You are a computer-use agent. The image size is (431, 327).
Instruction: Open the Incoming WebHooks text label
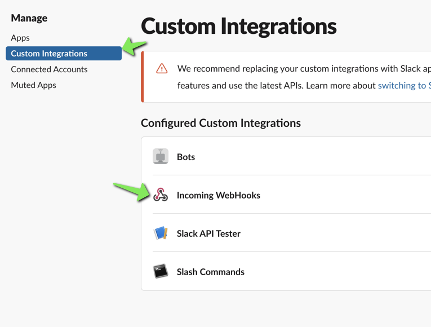tap(219, 195)
